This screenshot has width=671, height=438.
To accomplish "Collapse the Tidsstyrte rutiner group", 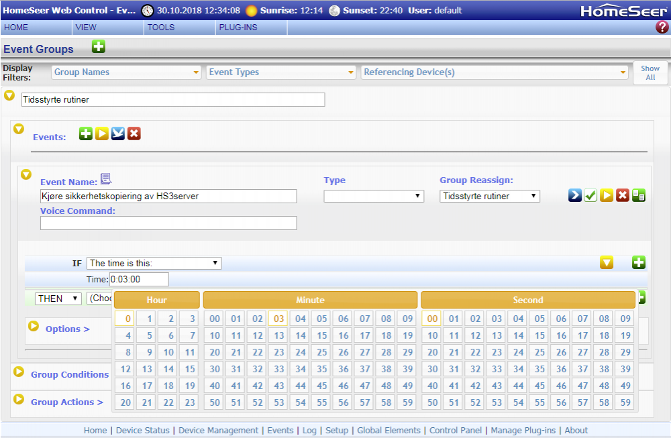I will pos(9,95).
